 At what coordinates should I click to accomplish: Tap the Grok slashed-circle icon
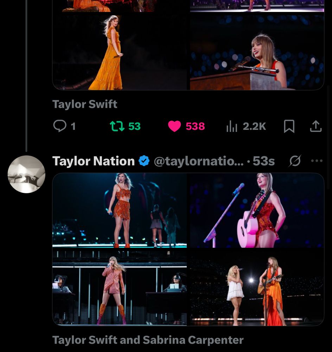click(x=295, y=161)
